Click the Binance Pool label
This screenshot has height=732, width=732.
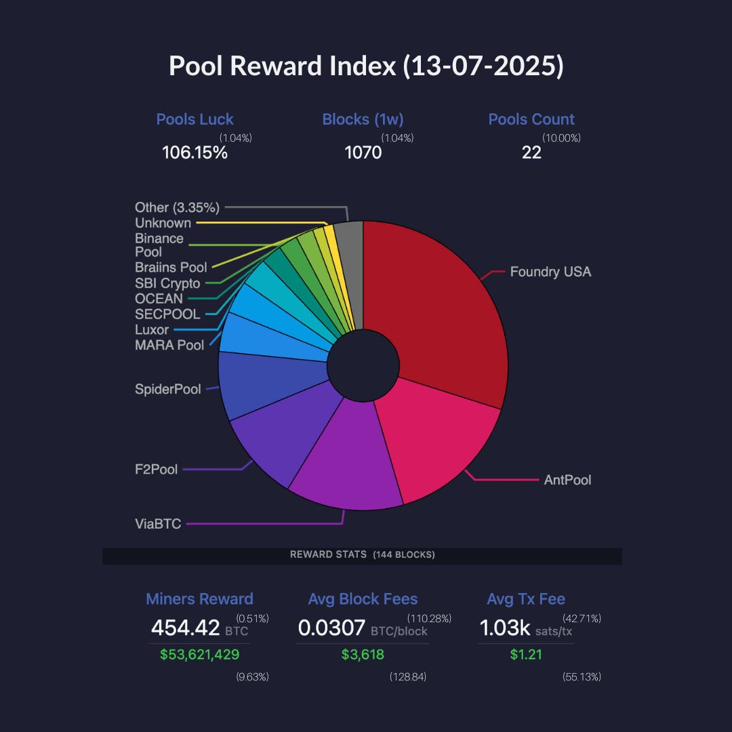coord(159,245)
